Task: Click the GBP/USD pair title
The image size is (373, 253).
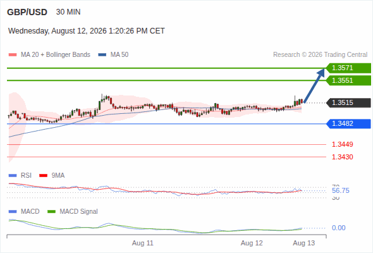Action: click(x=27, y=12)
